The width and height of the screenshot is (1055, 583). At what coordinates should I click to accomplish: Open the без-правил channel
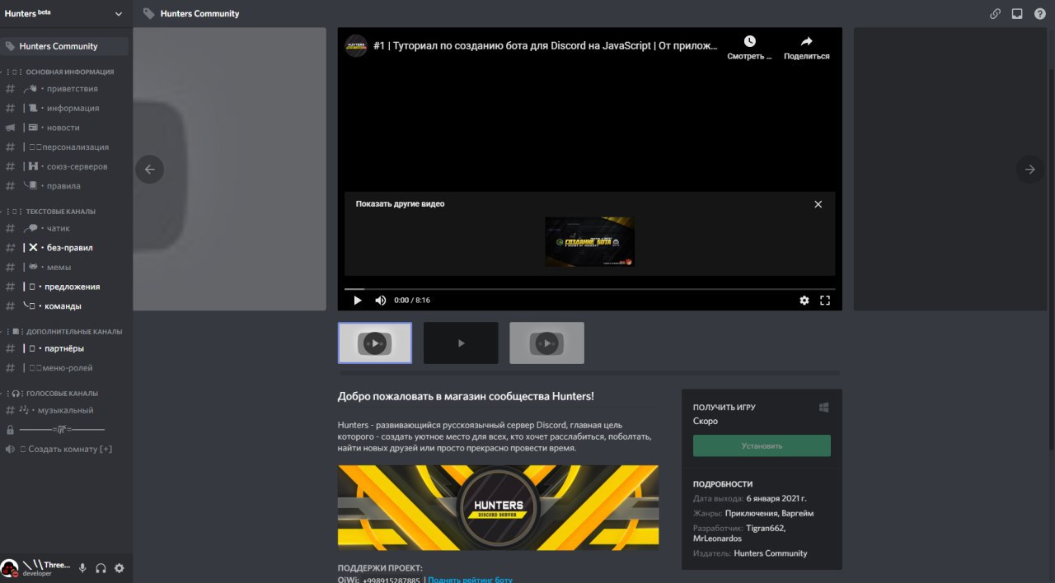point(65,248)
